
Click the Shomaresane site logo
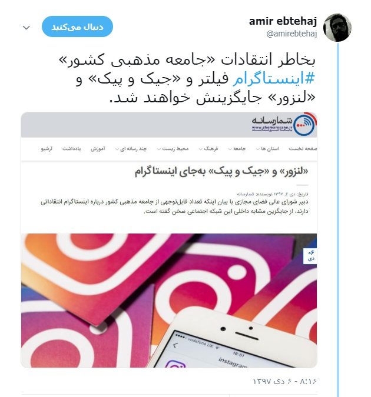point(284,124)
